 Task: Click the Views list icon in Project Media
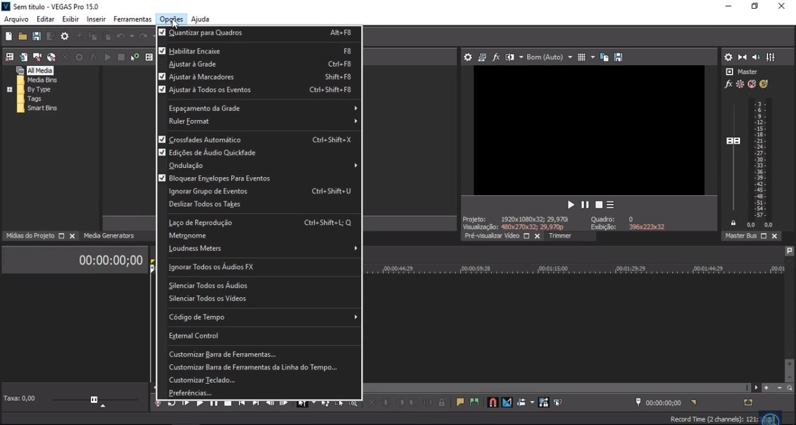149,57
